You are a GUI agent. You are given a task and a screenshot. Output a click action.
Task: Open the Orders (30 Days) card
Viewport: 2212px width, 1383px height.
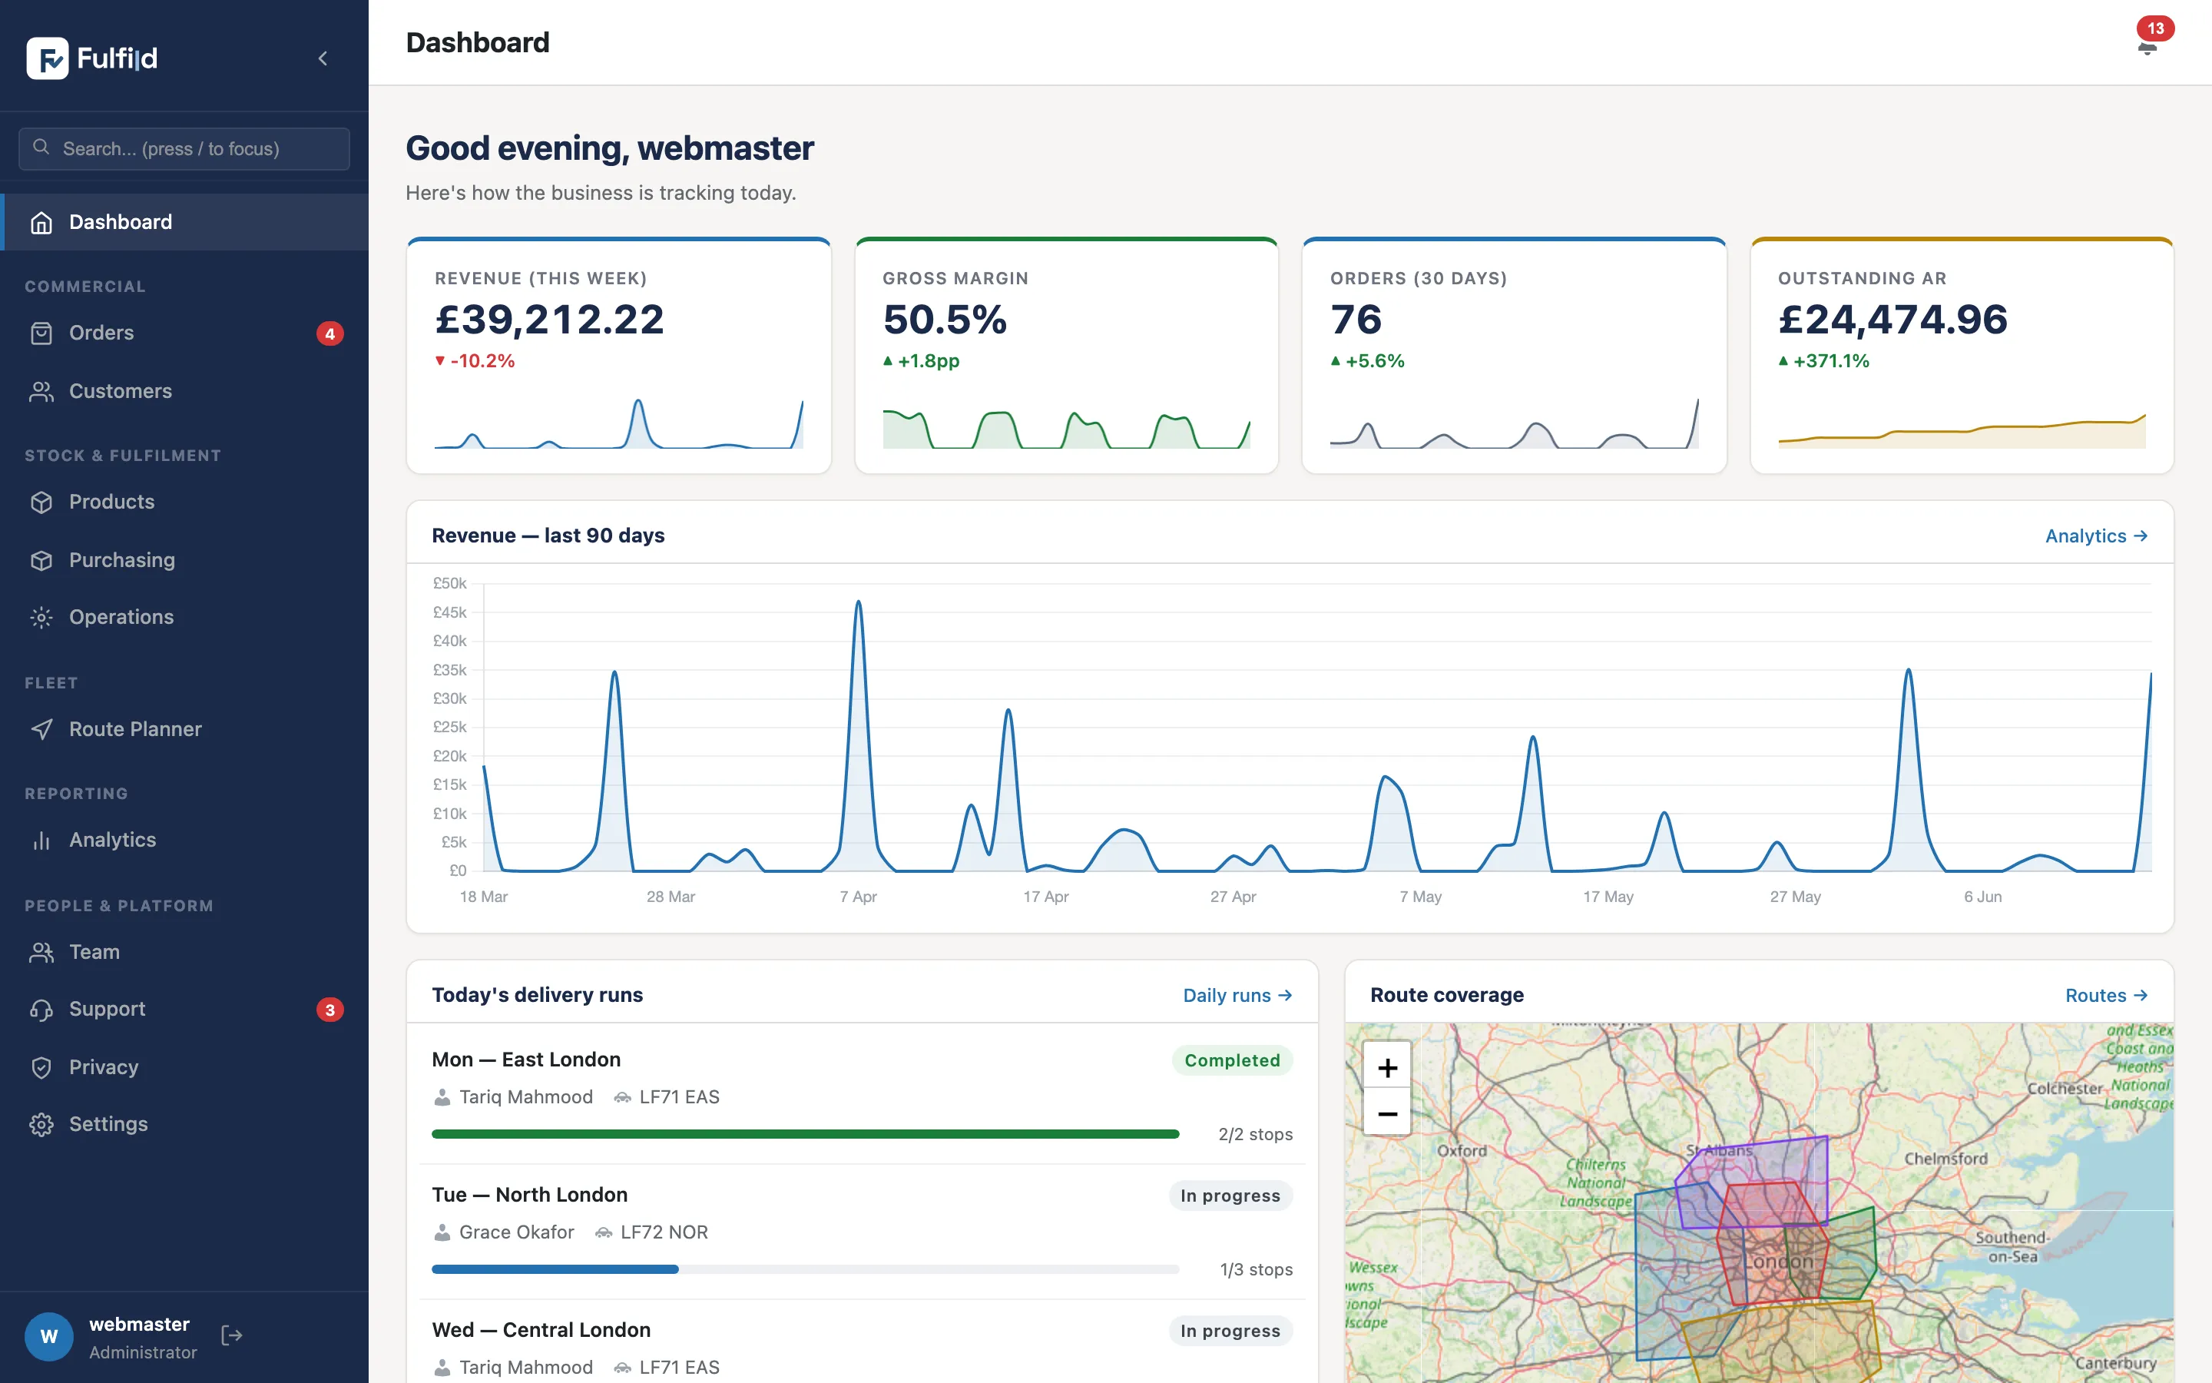[x=1514, y=356]
